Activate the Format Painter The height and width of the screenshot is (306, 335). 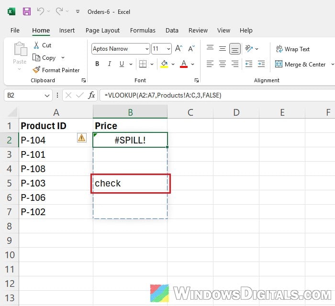(x=56, y=70)
